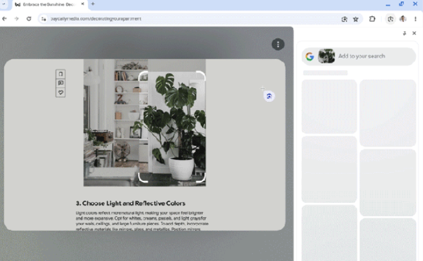Open a new tab with plus button
The width and height of the screenshot is (423, 261).
[x=93, y=4]
